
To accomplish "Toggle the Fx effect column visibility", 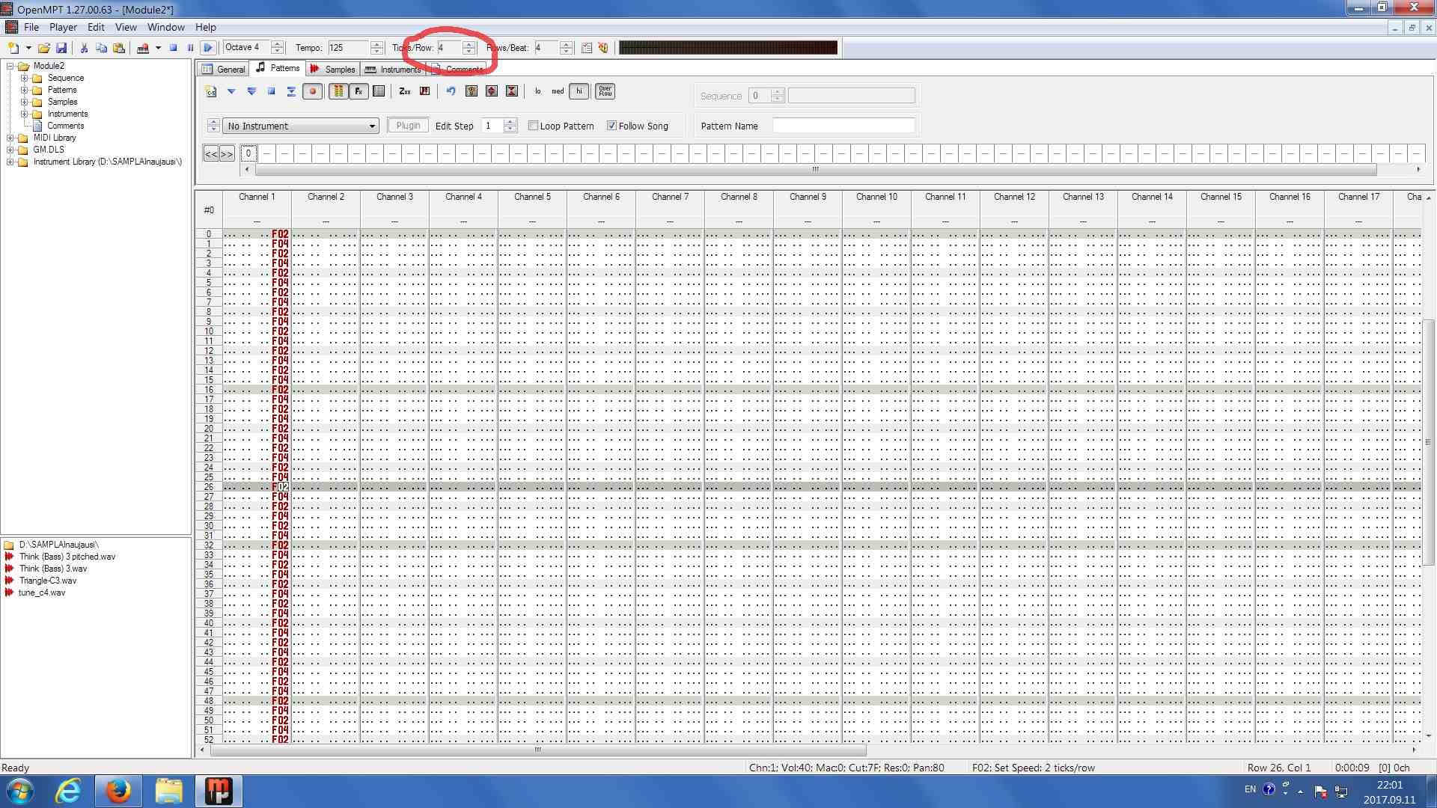I will (x=359, y=91).
